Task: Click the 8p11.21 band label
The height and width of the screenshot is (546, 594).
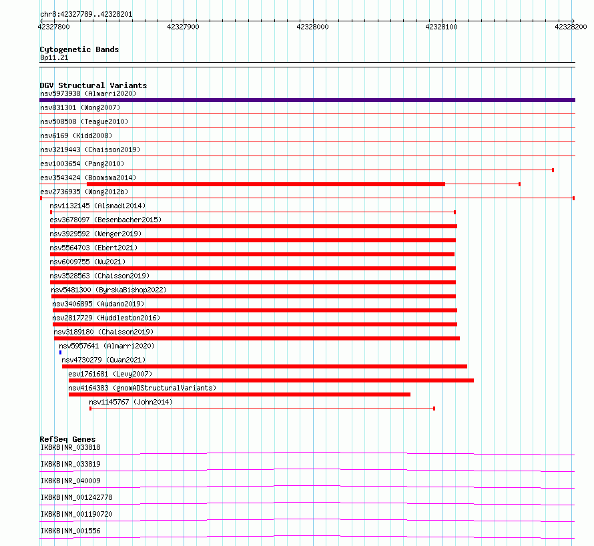Action: coord(54,57)
